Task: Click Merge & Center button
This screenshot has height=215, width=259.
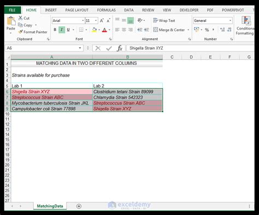Action: coord(169,30)
